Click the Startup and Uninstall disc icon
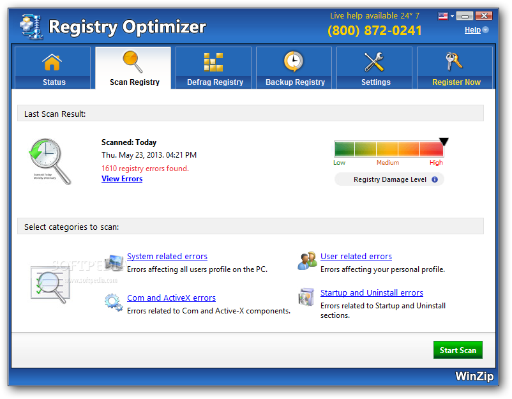Viewport: 512px width, 399px height. coord(306,297)
